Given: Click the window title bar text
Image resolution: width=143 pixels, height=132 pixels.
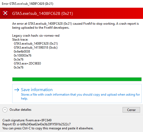Looking at the screenshot, I should point(28,4).
